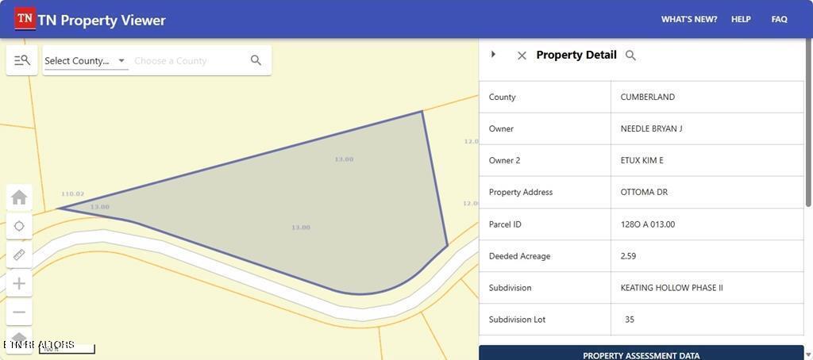813x360 pixels.
Task: Go to home map extent
Action: [19, 197]
